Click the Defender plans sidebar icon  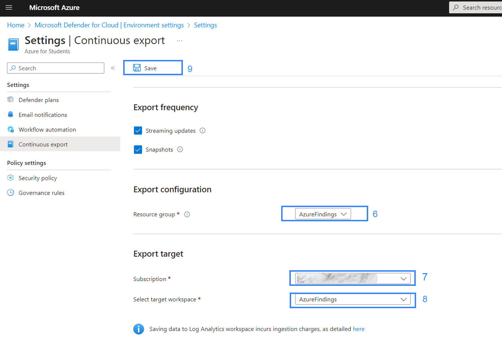pyautogui.click(x=11, y=100)
